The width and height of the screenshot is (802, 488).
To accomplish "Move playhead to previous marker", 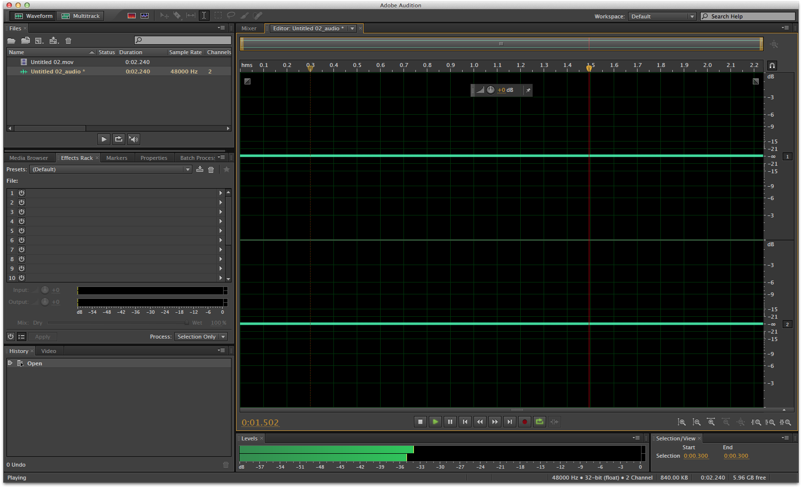I will click(x=465, y=422).
